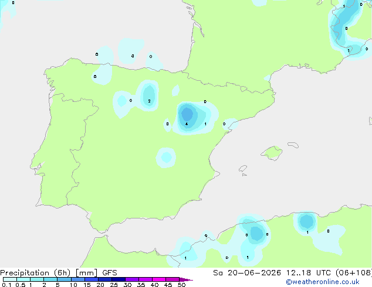The height and width of the screenshot is (287, 372).
Task: Click the '50' legend scale label
Action: [181, 285]
